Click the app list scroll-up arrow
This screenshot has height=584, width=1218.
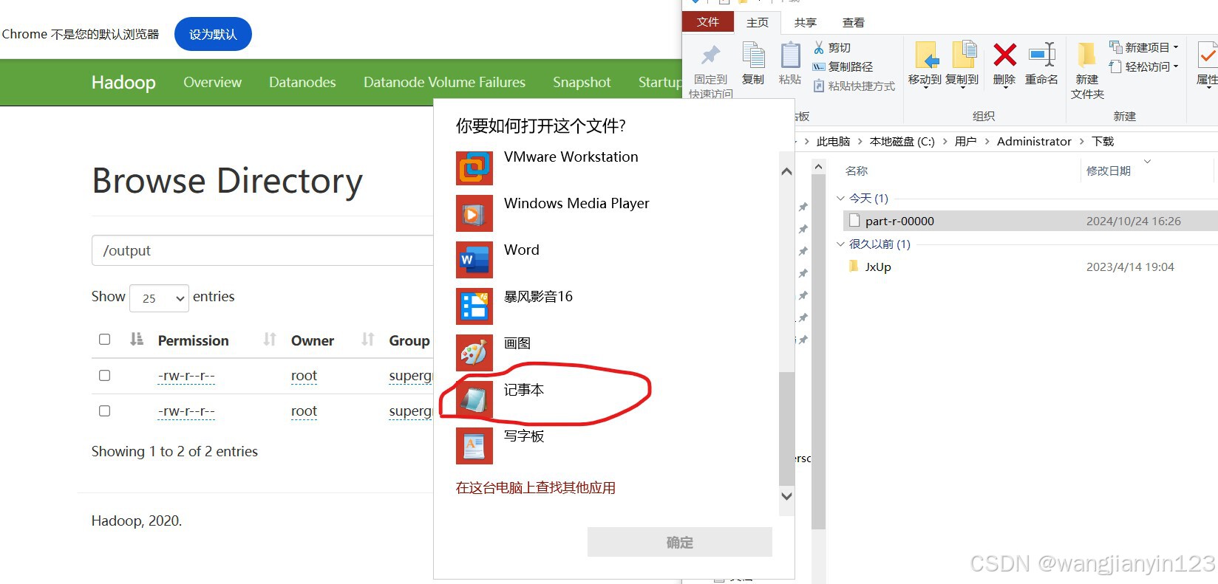click(x=786, y=171)
